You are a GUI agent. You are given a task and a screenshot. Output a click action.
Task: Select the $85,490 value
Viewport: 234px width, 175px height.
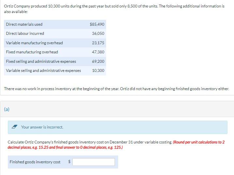click(x=97, y=24)
